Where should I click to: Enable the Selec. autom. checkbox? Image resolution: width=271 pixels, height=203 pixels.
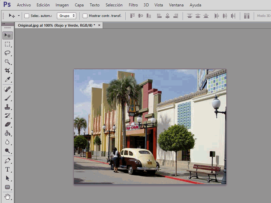point(27,16)
